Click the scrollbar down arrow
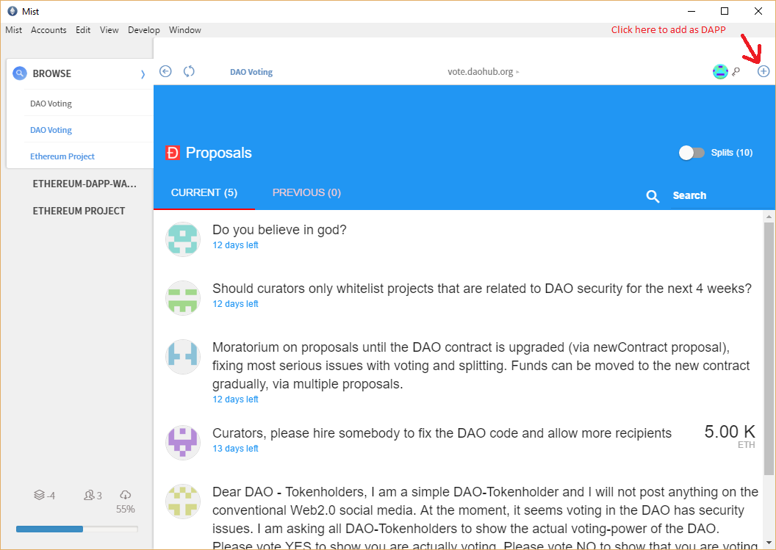This screenshot has height=550, width=776. coord(769,543)
